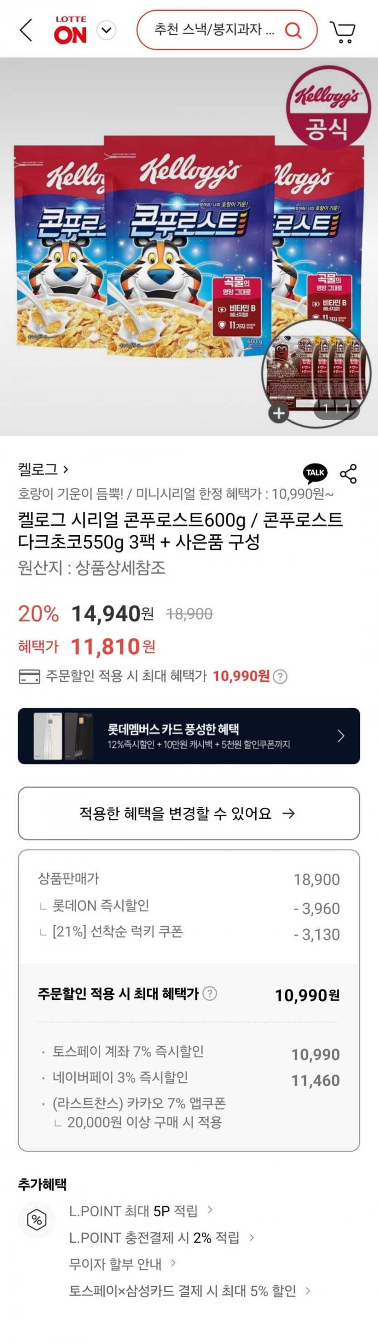Tap the plus icon on gift thumbnail
This screenshot has height=1344, width=378.
[279, 413]
